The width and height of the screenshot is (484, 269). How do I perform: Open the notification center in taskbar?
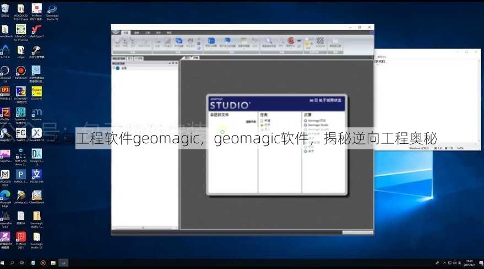pyautogui.click(x=481, y=263)
